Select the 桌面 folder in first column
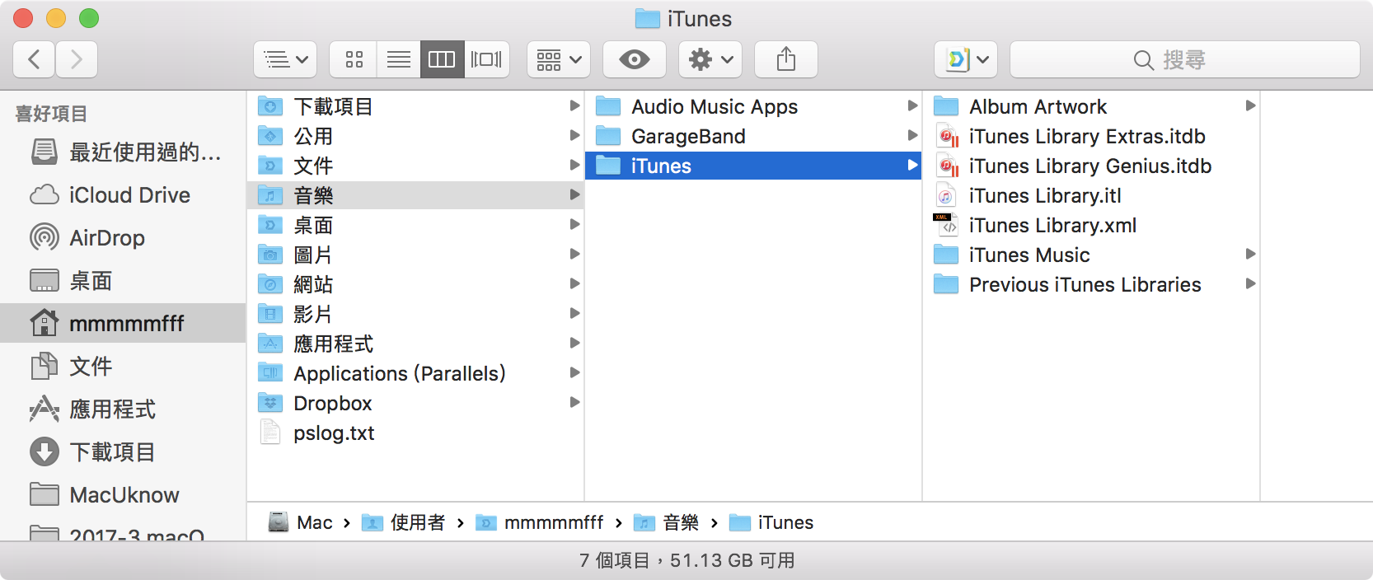 (415, 225)
